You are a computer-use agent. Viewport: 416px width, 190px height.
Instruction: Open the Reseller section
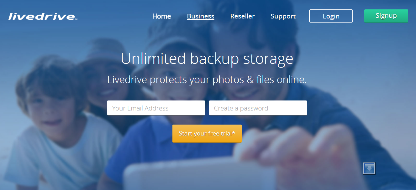coord(242,16)
